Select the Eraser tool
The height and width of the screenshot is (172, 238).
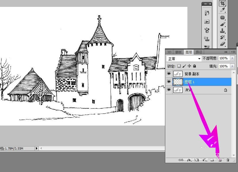(222, 44)
